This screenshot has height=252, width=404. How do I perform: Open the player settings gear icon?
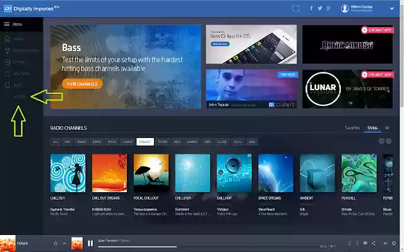[x=394, y=243]
